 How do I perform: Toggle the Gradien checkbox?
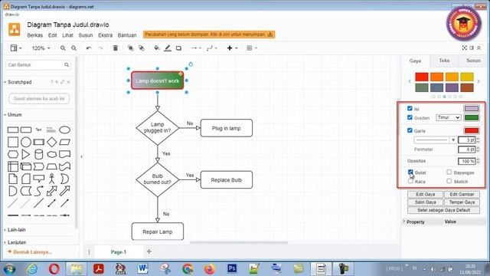tap(410, 117)
